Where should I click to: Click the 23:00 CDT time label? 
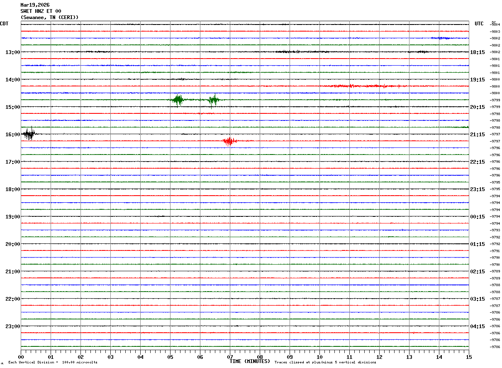coord(12,326)
